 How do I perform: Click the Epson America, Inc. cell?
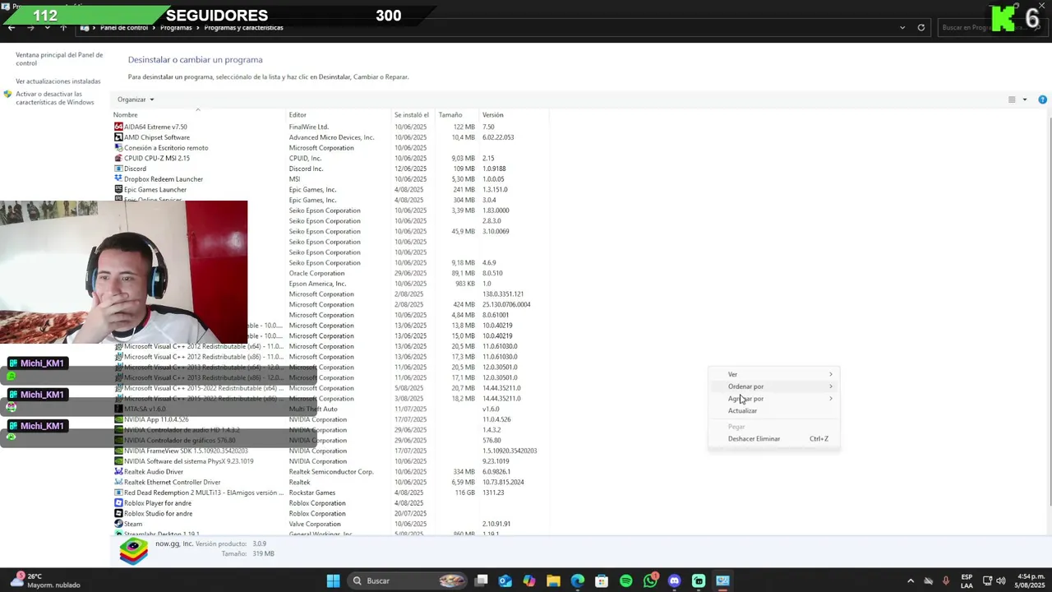click(317, 284)
